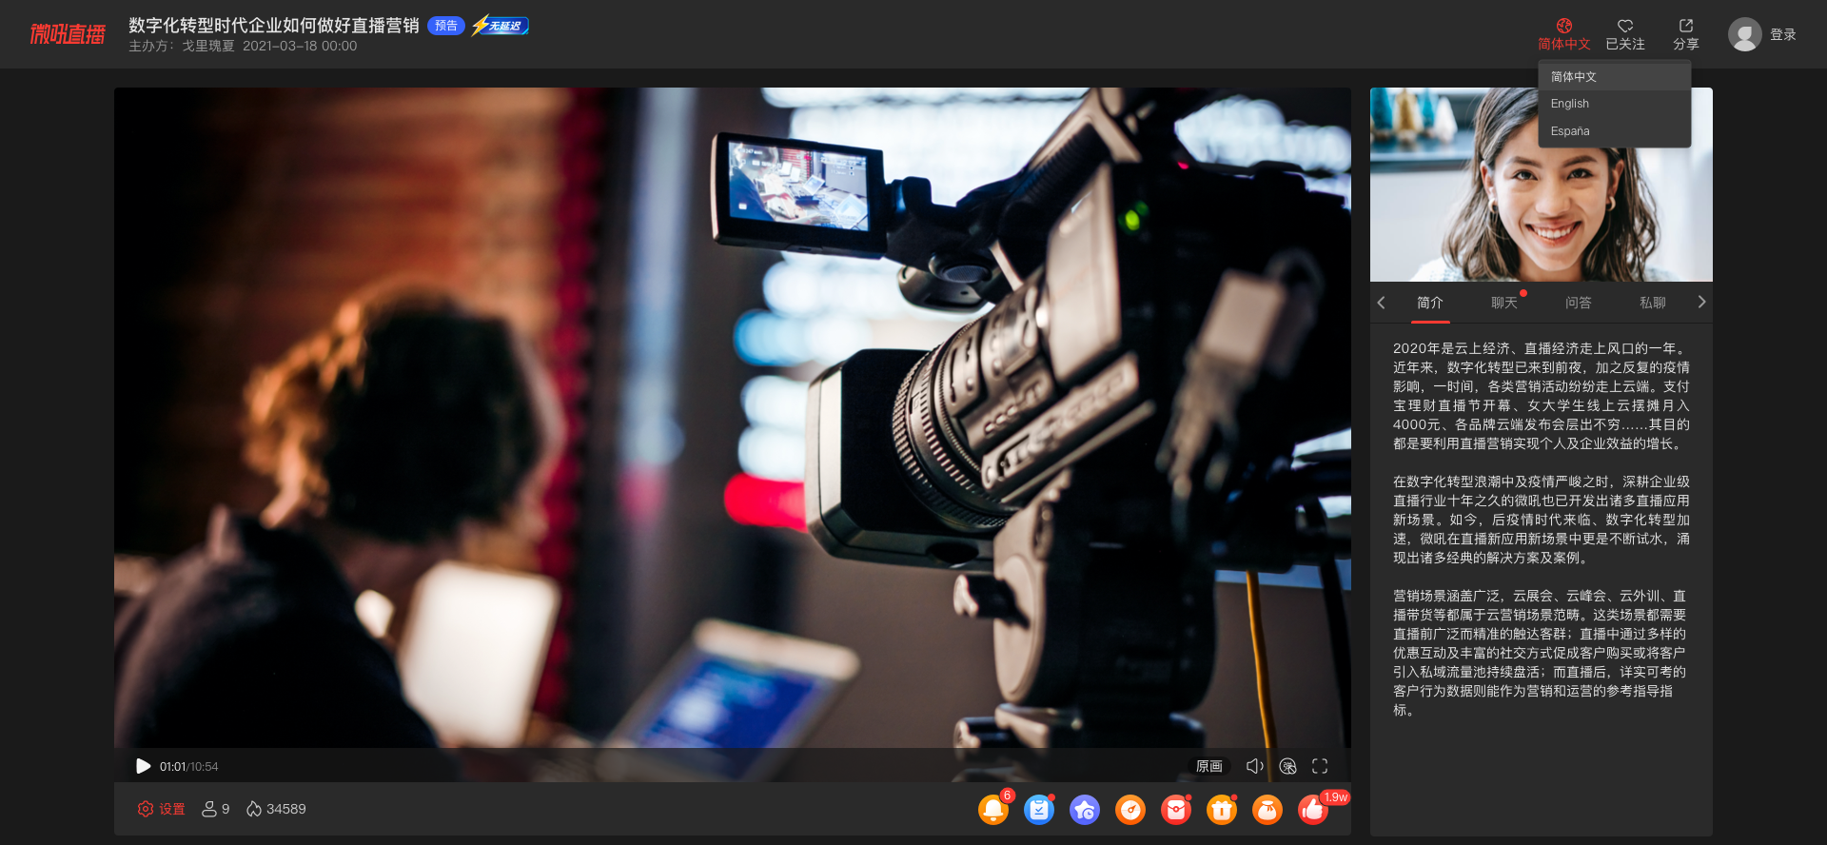Click the thumbs-up like button
The image size is (1827, 845).
pyautogui.click(x=1313, y=809)
